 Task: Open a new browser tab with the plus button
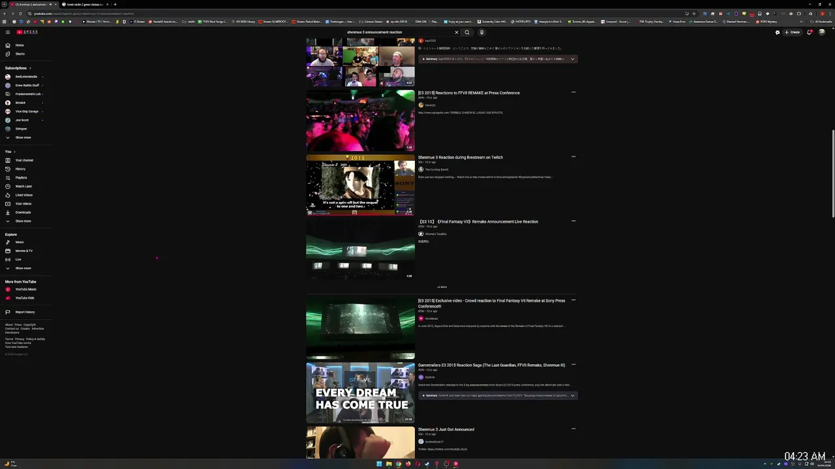tap(115, 5)
